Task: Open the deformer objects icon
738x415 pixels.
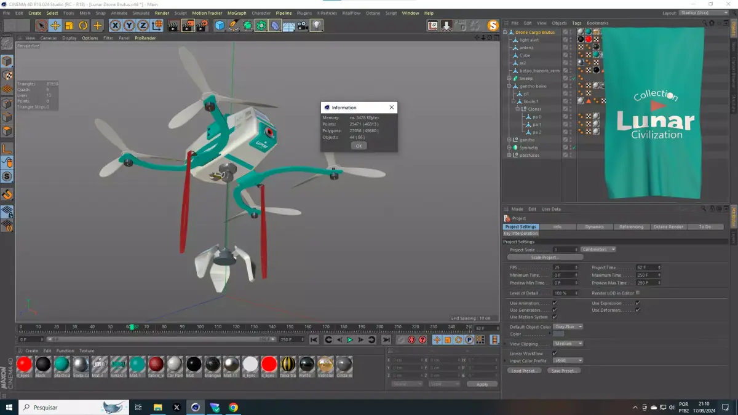Action: pyautogui.click(x=275, y=25)
